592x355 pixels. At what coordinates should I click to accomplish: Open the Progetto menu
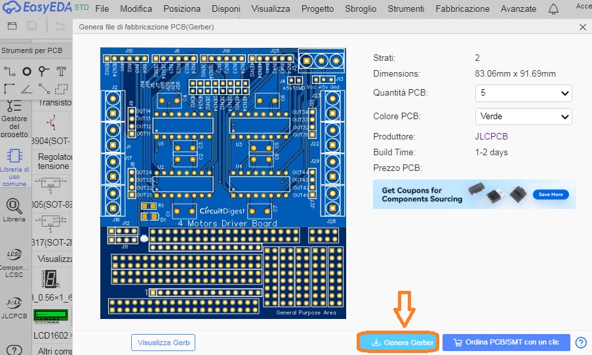pos(317,9)
